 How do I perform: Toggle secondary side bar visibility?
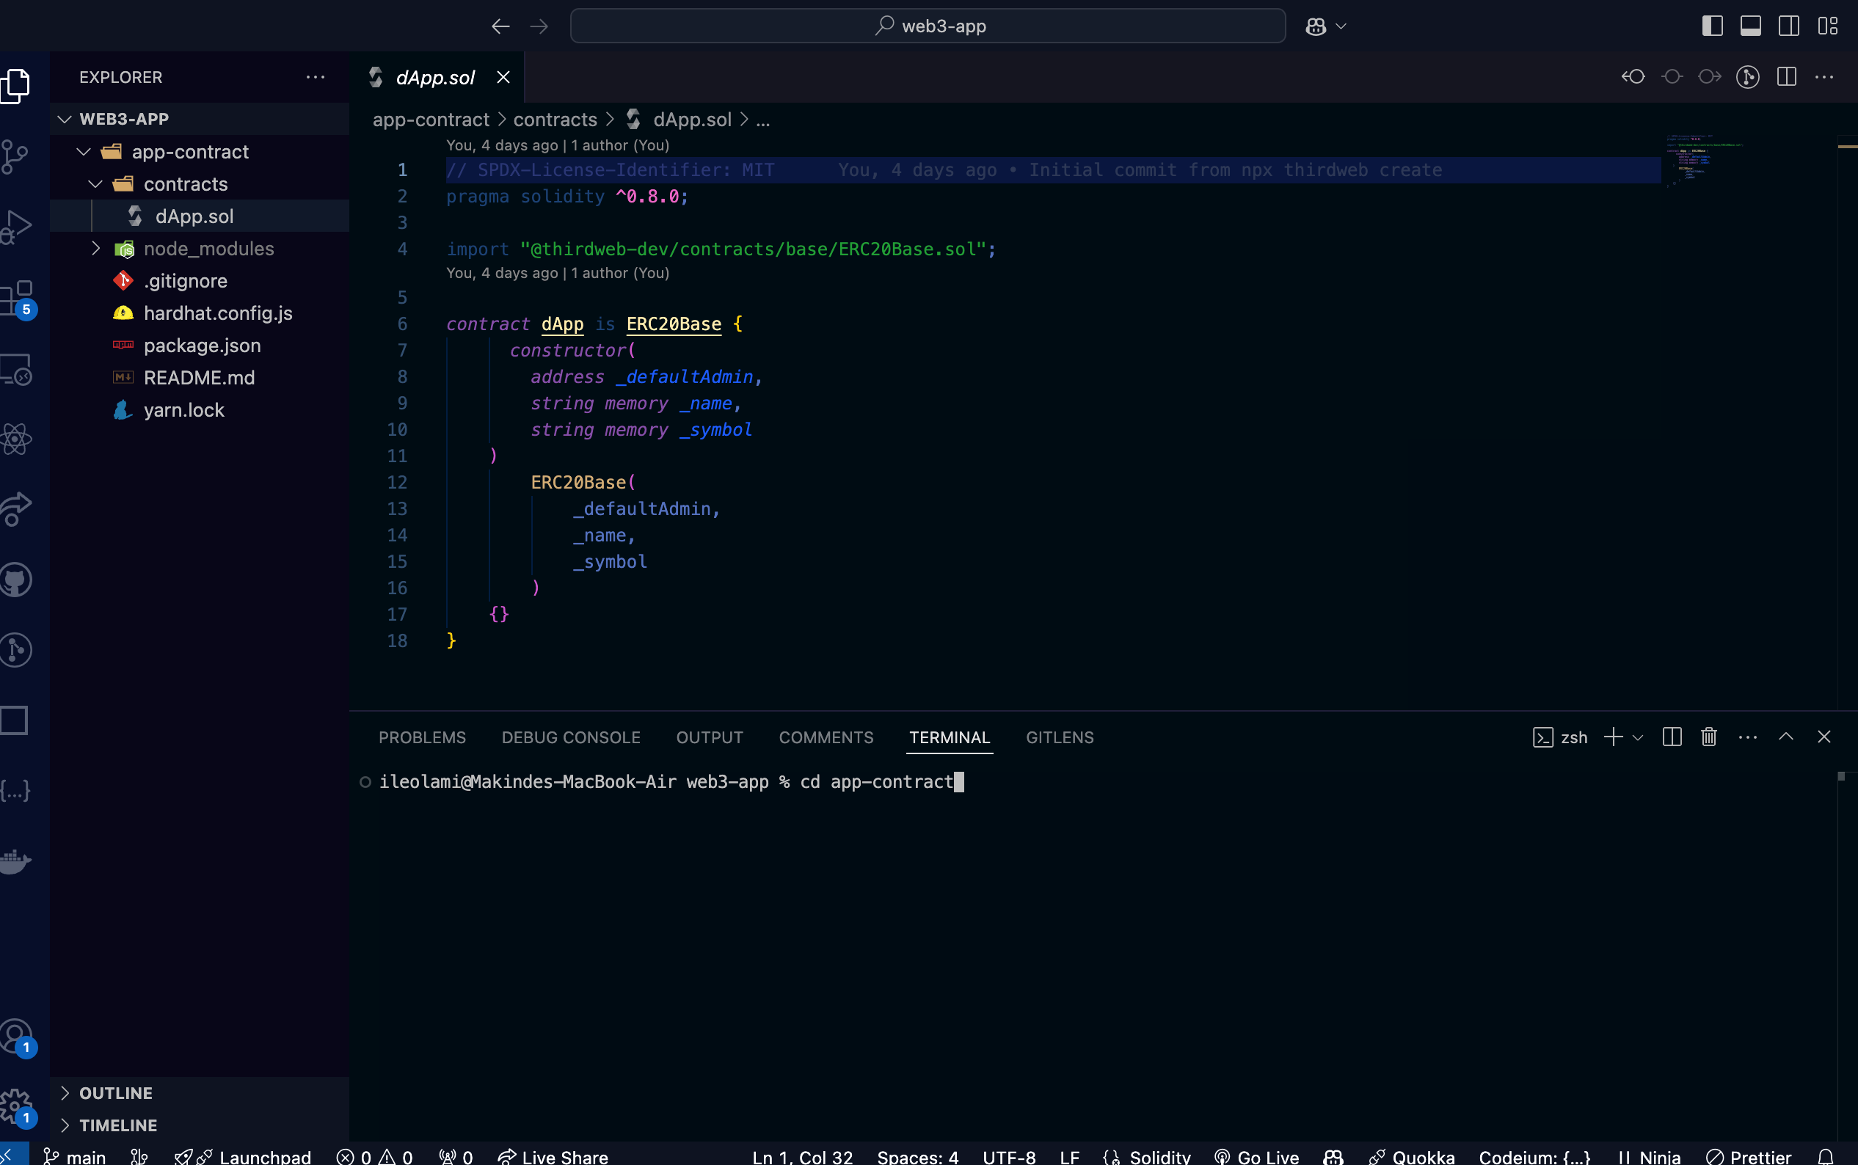(x=1790, y=26)
